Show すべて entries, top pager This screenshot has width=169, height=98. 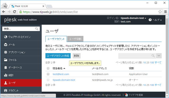[x=158, y=63]
